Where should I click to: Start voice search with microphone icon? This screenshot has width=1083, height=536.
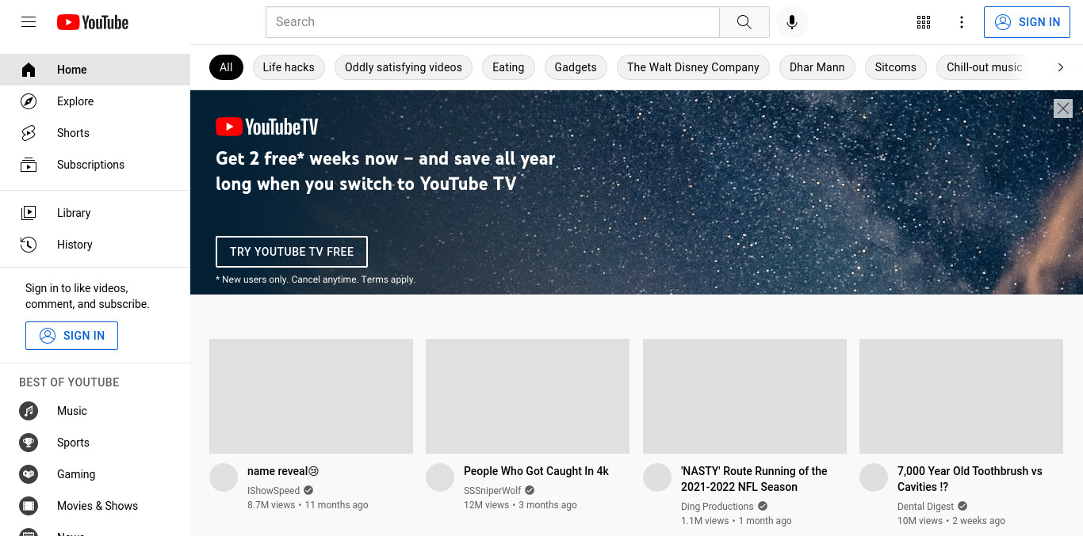791,22
